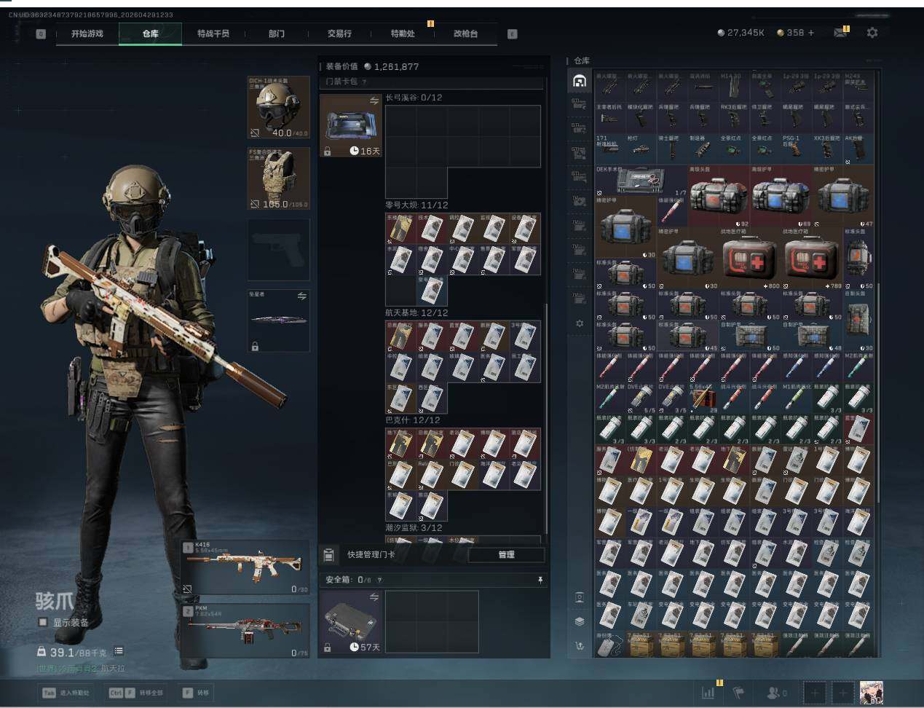Select the PSG-1 grip attachment item

pyautogui.click(x=796, y=149)
